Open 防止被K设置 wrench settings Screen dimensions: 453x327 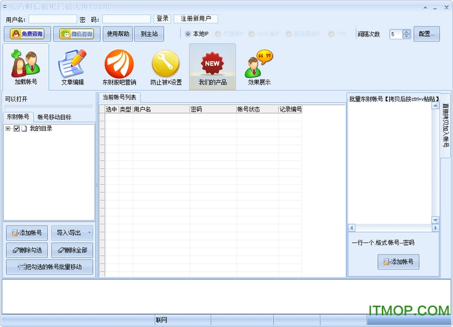coord(166,67)
